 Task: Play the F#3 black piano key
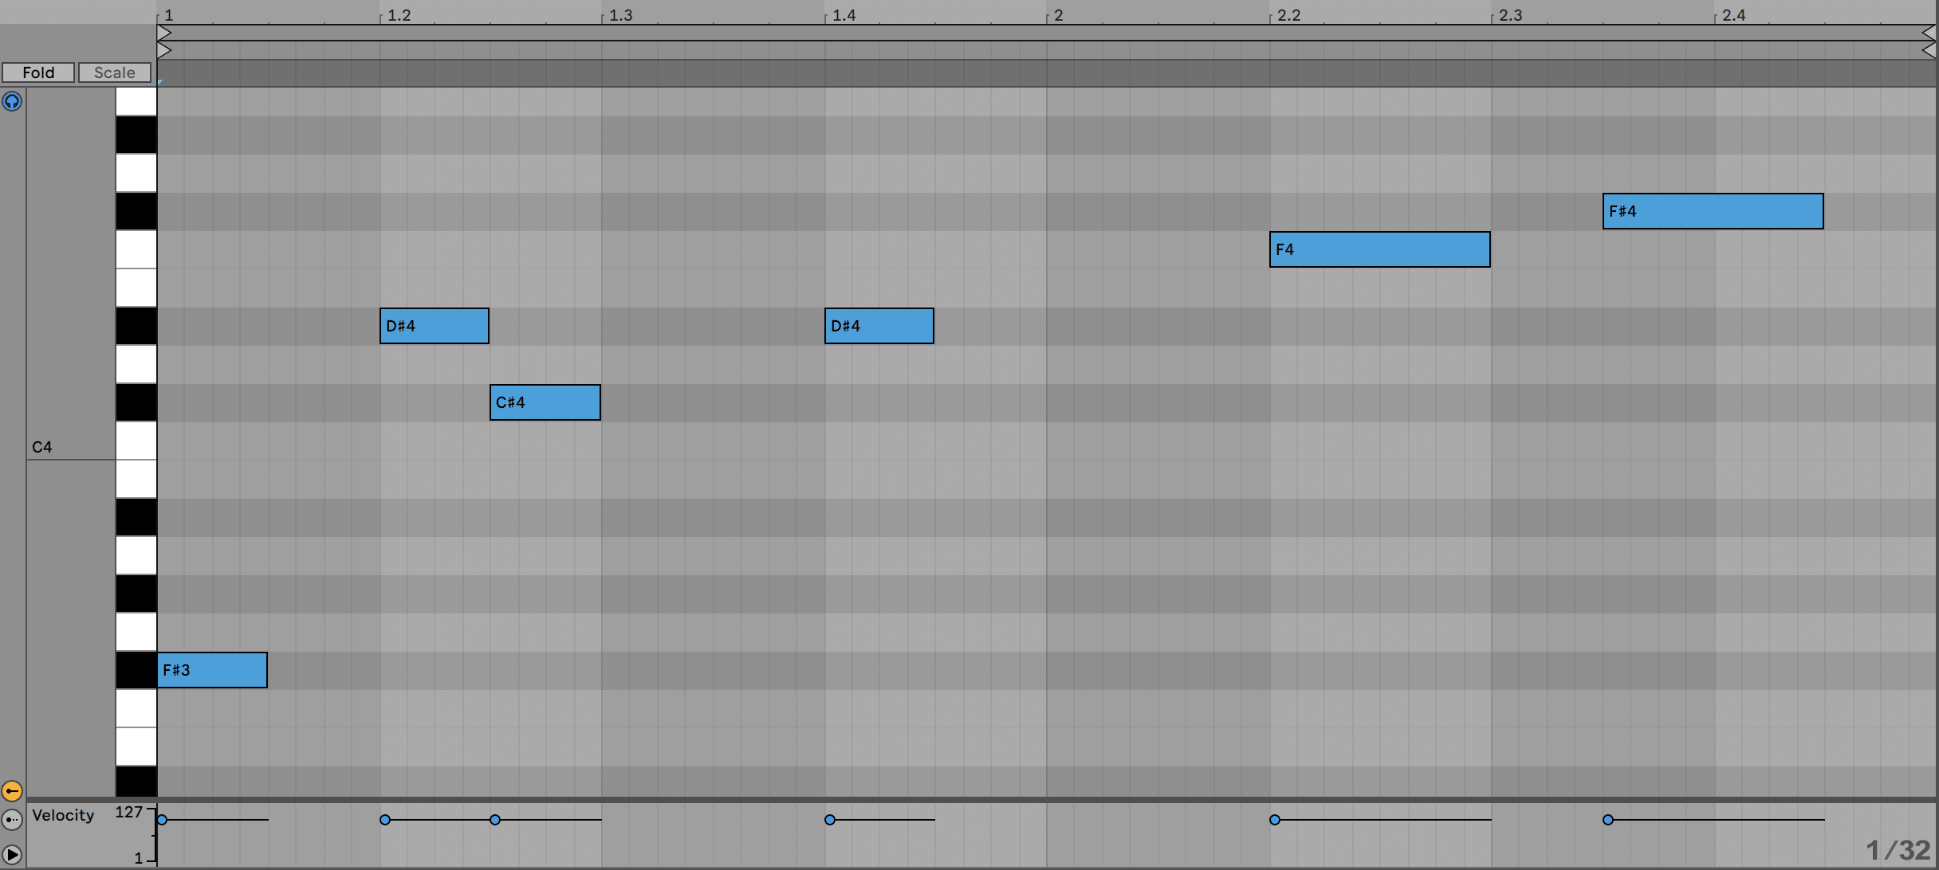(136, 670)
